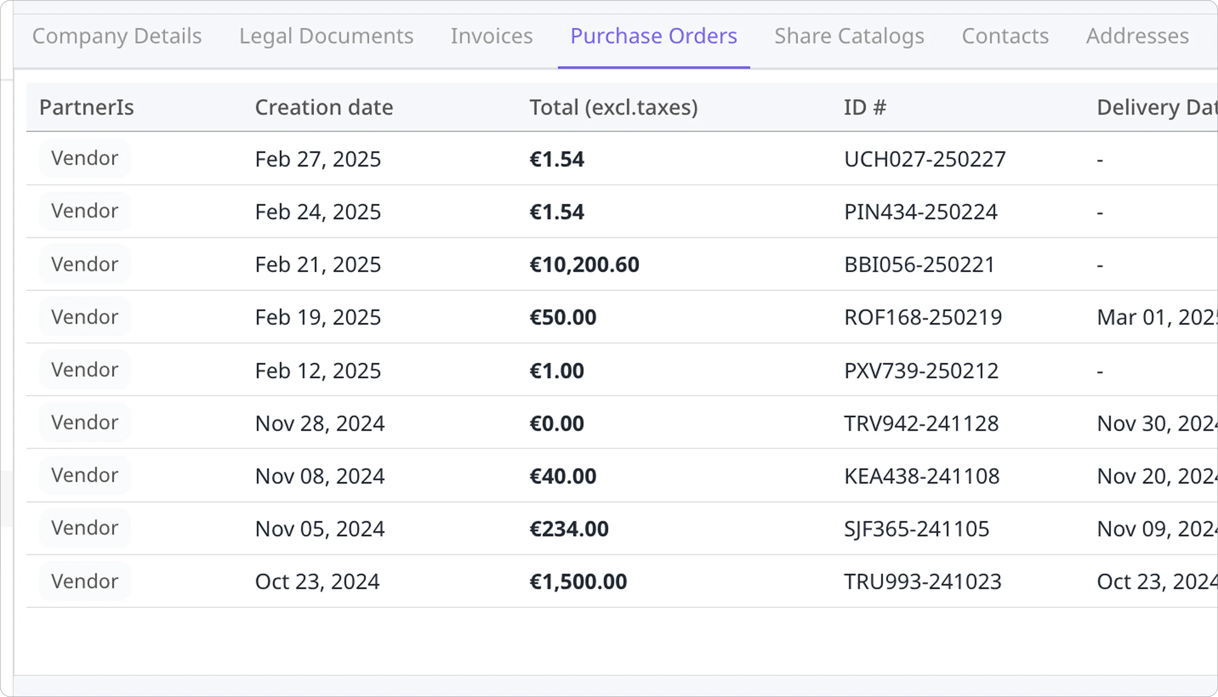This screenshot has height=697, width=1218.
Task: Click Vendor tag in TRV942-241128 row
Action: (85, 423)
